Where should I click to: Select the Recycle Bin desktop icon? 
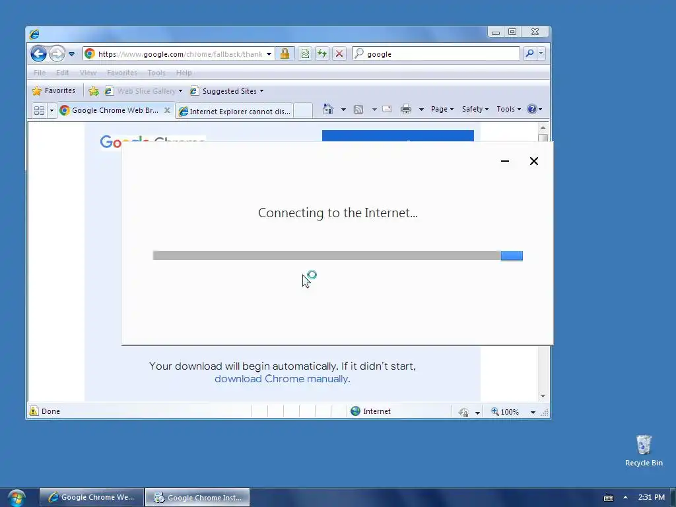644,451
